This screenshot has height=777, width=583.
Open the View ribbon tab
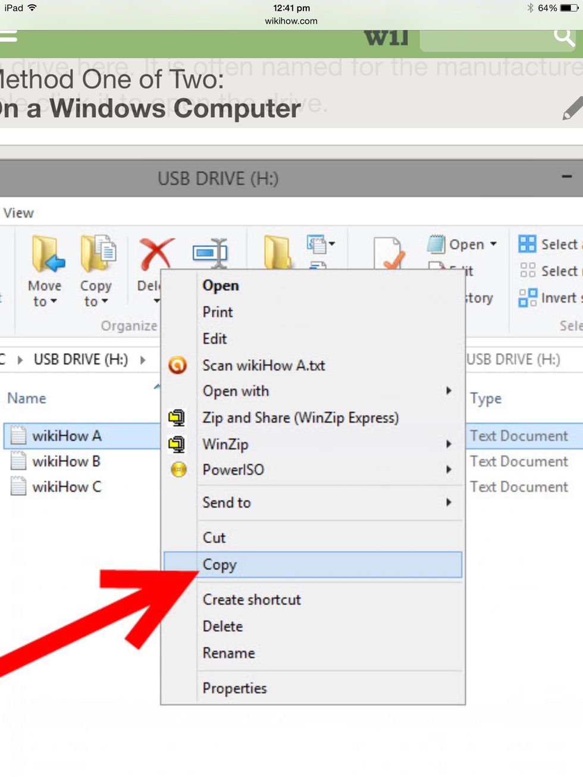(x=18, y=213)
